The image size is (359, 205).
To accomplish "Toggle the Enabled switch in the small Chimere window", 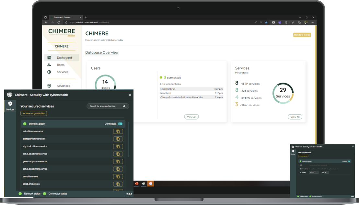I will tap(349, 161).
